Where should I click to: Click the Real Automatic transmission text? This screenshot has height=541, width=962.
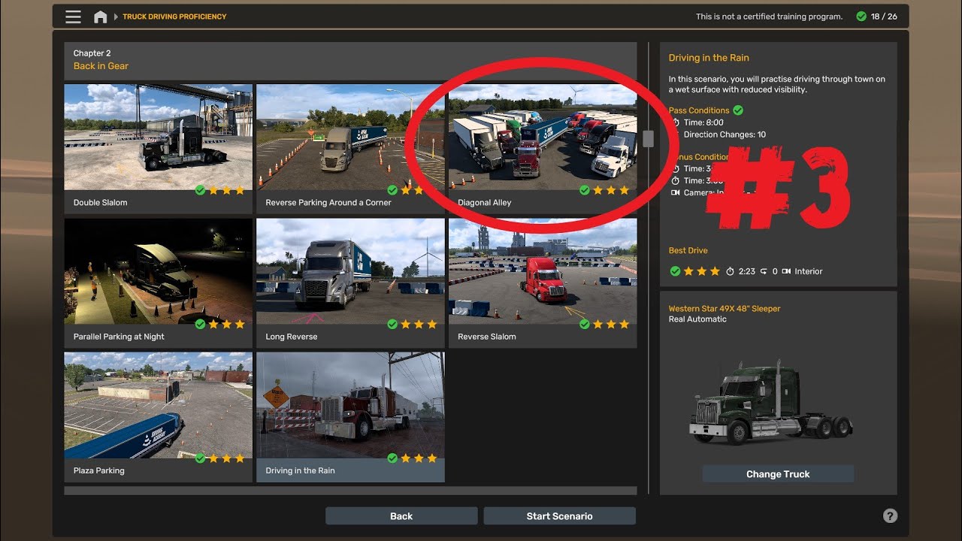point(697,319)
